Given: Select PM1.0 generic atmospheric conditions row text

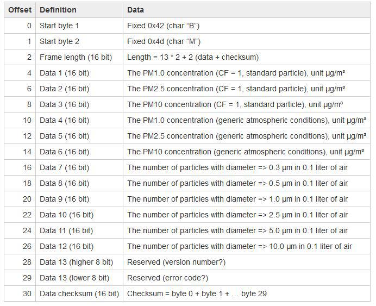Looking at the screenshot, I should coord(247,120).
